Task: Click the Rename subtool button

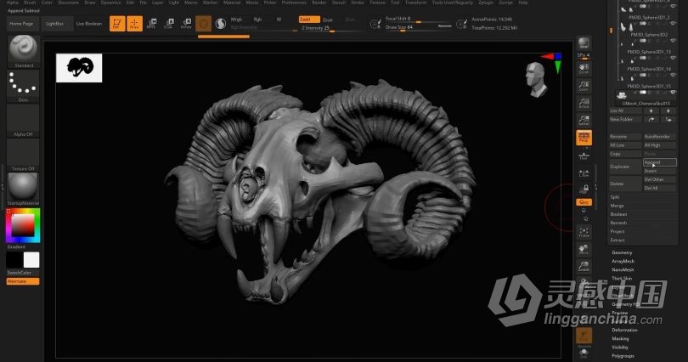Action: (x=625, y=137)
